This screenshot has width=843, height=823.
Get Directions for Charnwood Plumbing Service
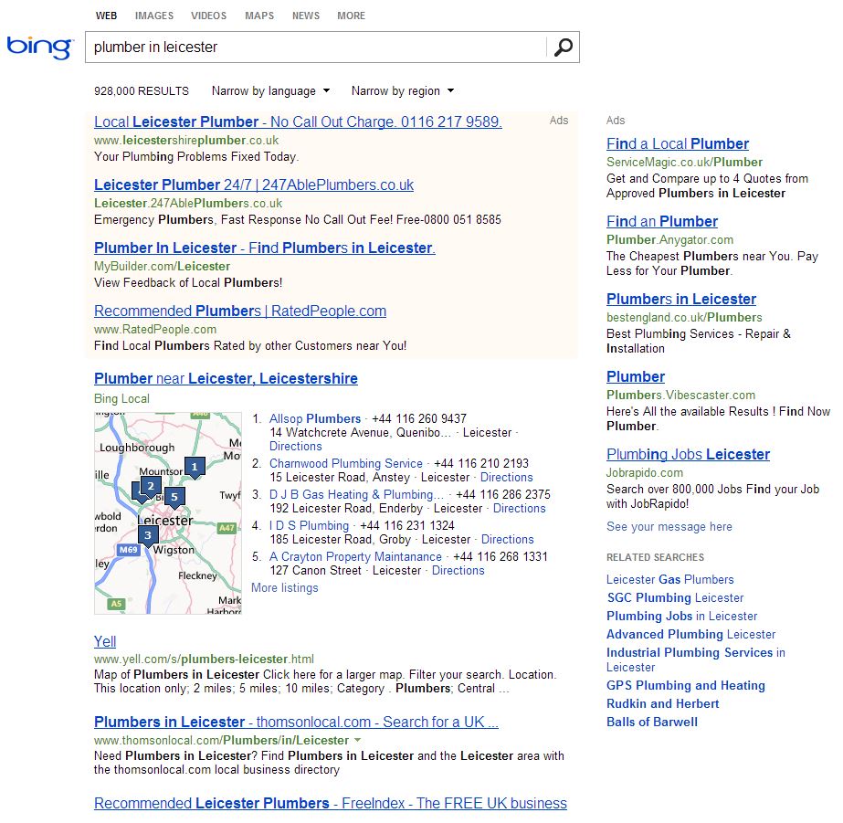click(x=506, y=477)
